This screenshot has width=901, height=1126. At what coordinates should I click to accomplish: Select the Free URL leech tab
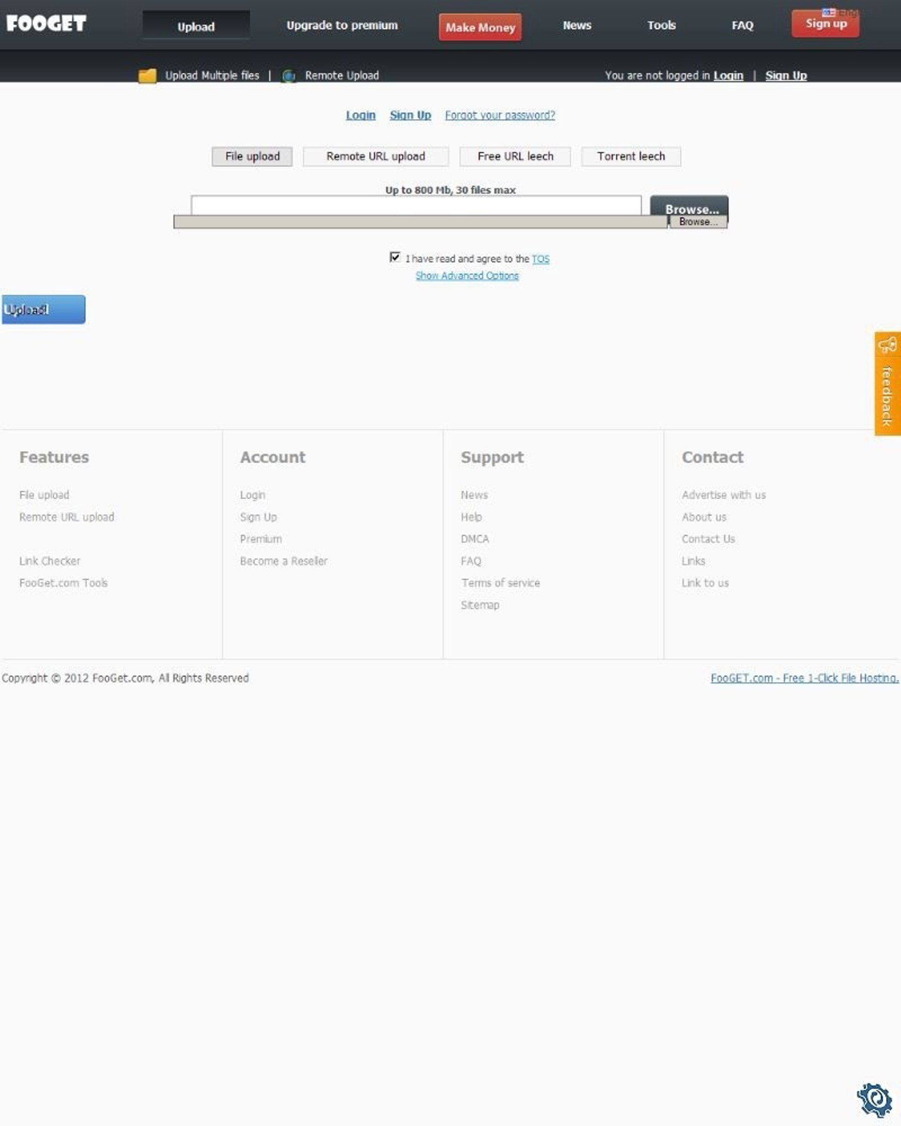coord(515,157)
